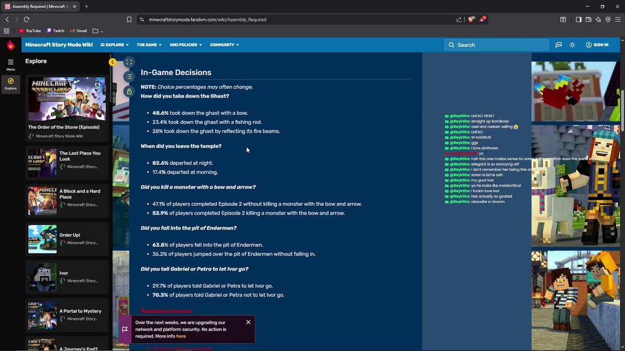Toggle the browser sidebar panel icon
This screenshot has height=351, width=625.
(579, 19)
